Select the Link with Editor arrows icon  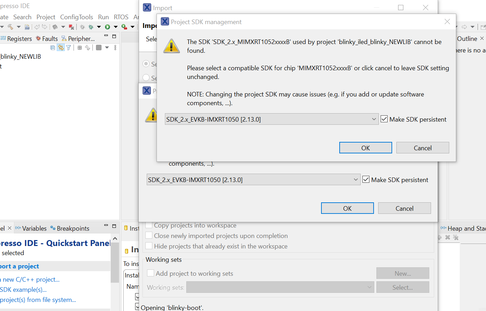point(60,48)
